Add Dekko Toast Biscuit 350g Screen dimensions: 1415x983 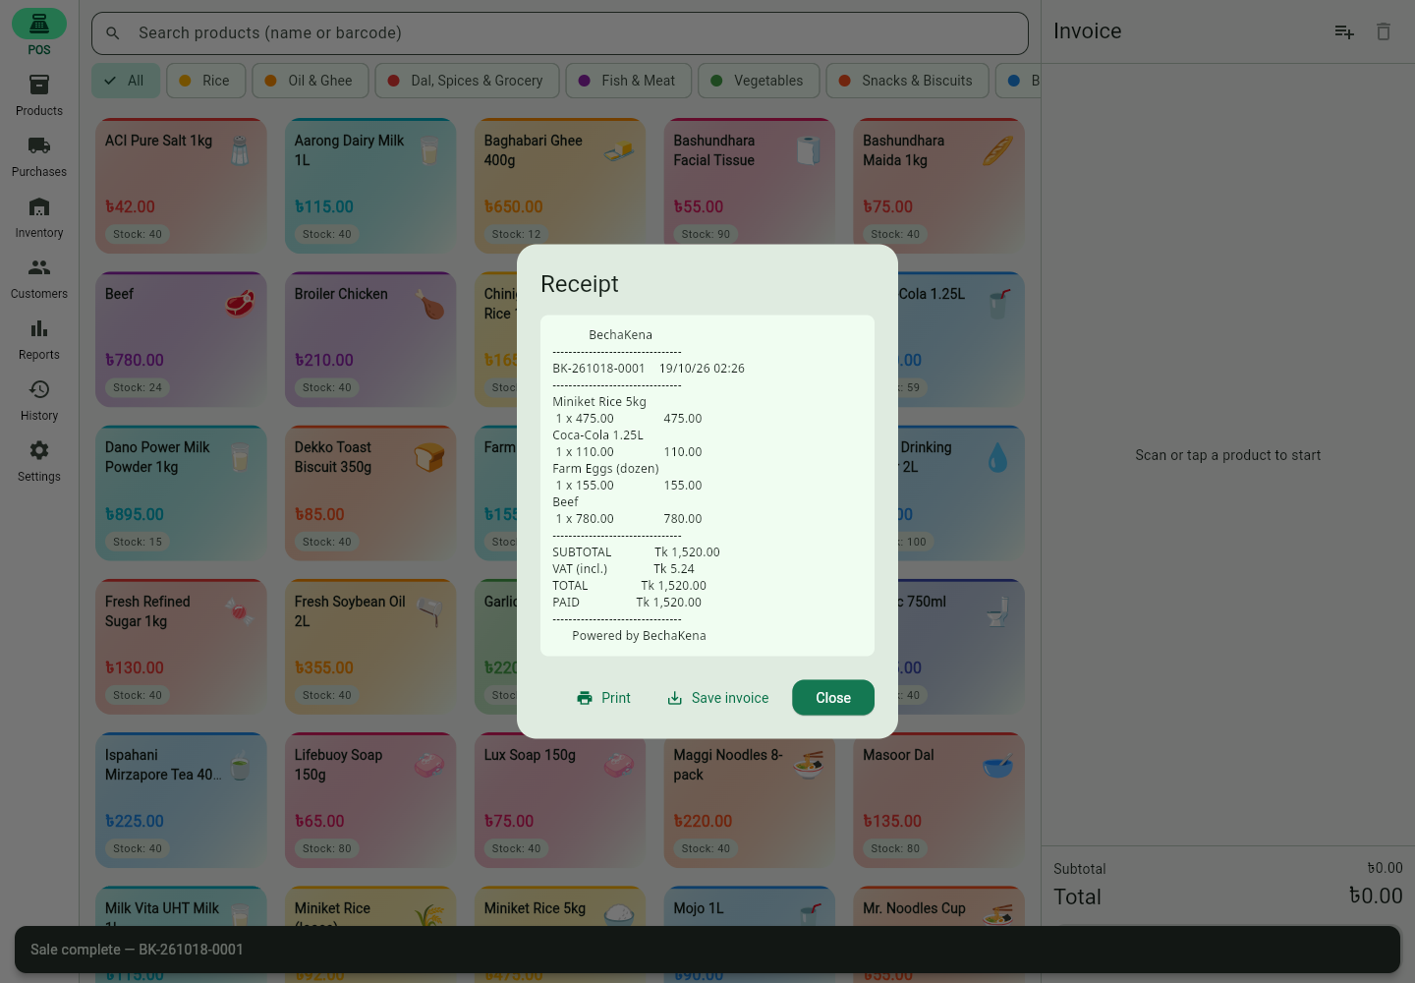pyautogui.click(x=370, y=493)
